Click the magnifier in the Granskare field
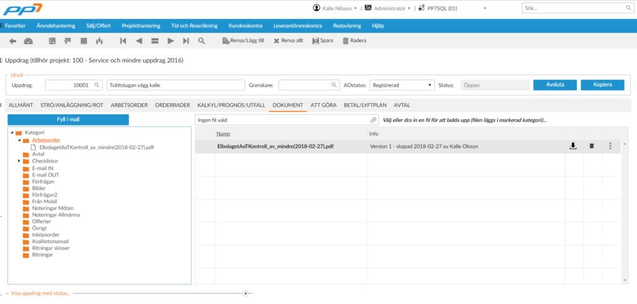The height and width of the screenshot is (304, 637). [x=333, y=85]
